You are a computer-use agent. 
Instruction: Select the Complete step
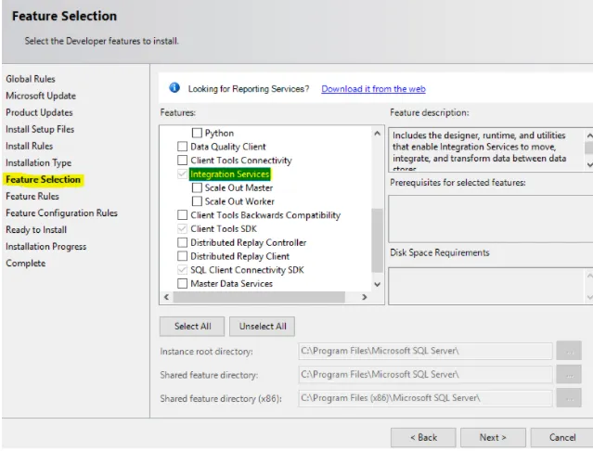coord(25,264)
